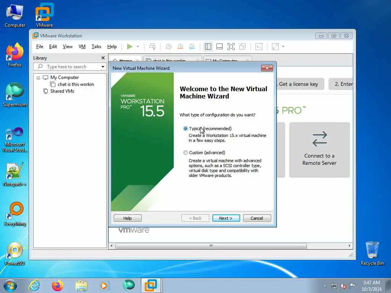Viewport: 391px width, 293px height.
Task: Open the Edit menu
Action: click(x=53, y=47)
